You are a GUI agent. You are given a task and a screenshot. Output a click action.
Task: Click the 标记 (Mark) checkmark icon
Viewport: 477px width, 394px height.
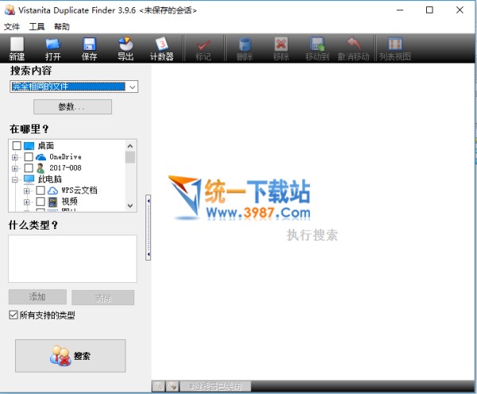click(204, 48)
